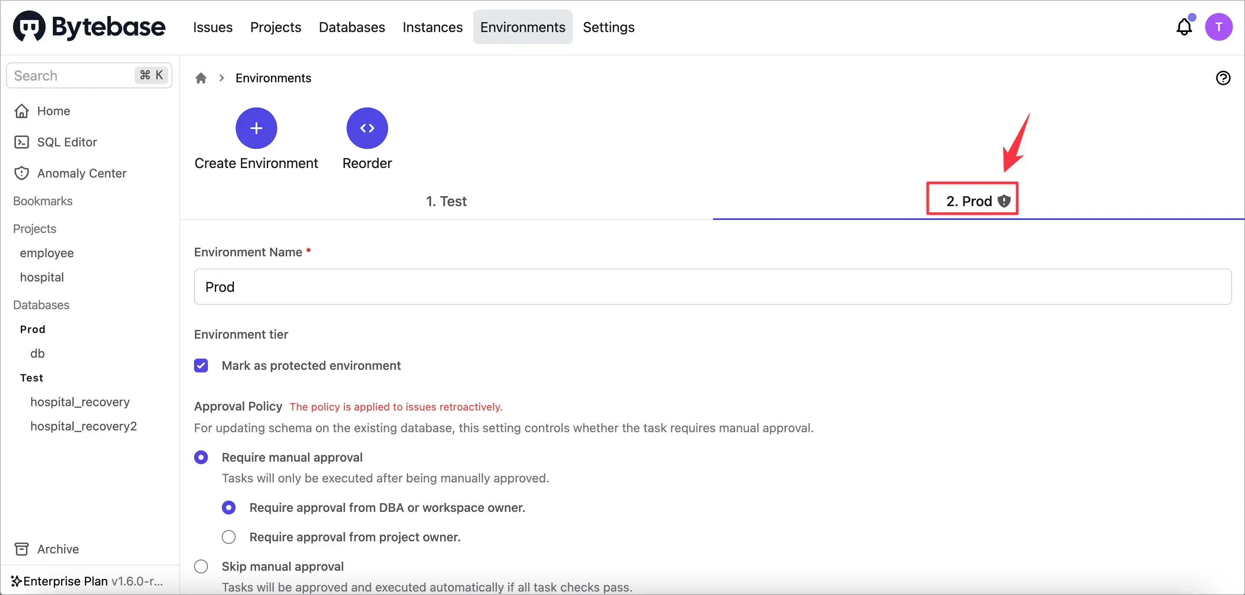The width and height of the screenshot is (1245, 595).
Task: Open hospital_recovery2 database in sidebar
Action: pyautogui.click(x=83, y=426)
